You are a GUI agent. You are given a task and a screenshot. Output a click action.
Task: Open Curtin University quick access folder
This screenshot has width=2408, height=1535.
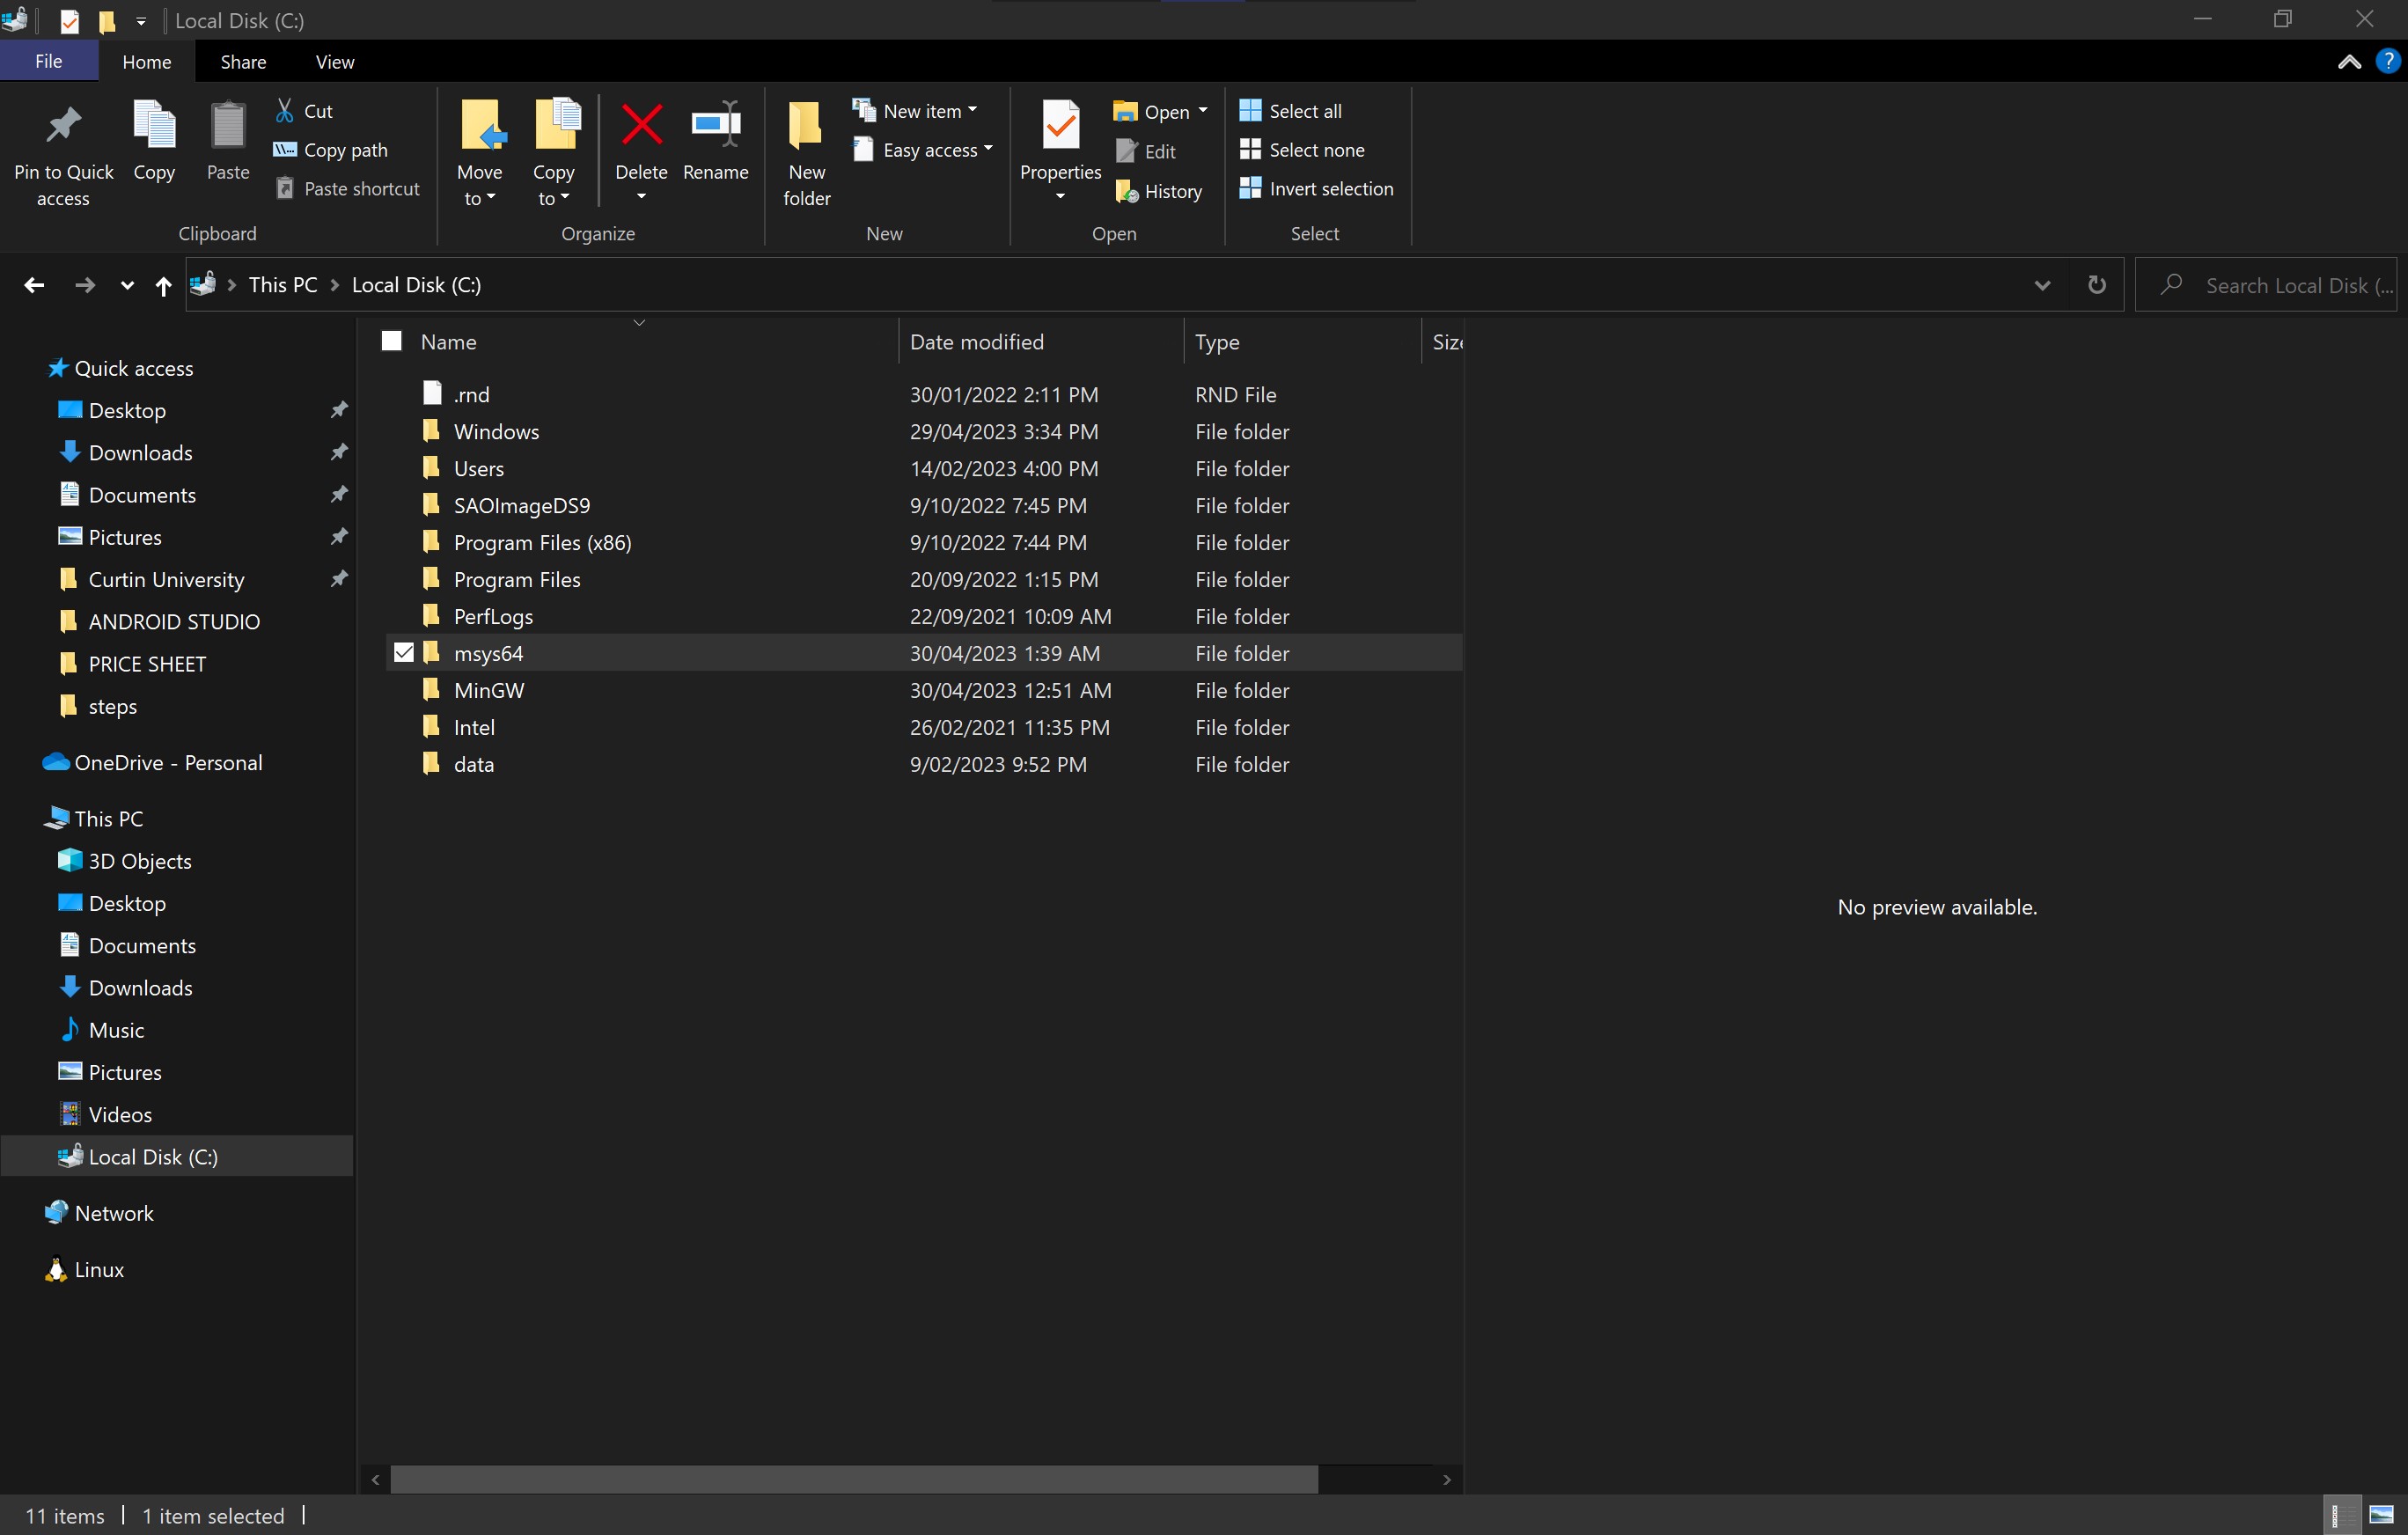(x=166, y=580)
